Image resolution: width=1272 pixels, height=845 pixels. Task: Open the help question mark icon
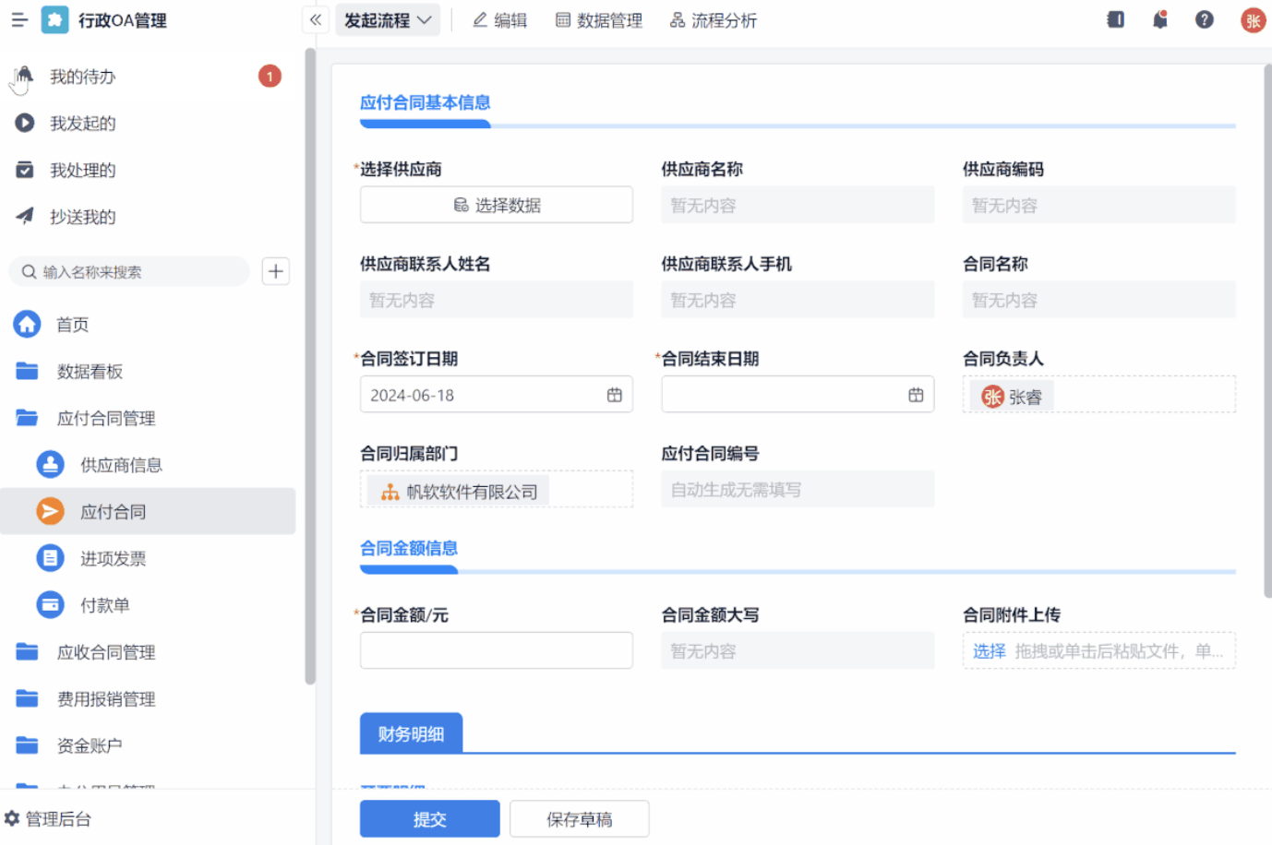[1204, 19]
